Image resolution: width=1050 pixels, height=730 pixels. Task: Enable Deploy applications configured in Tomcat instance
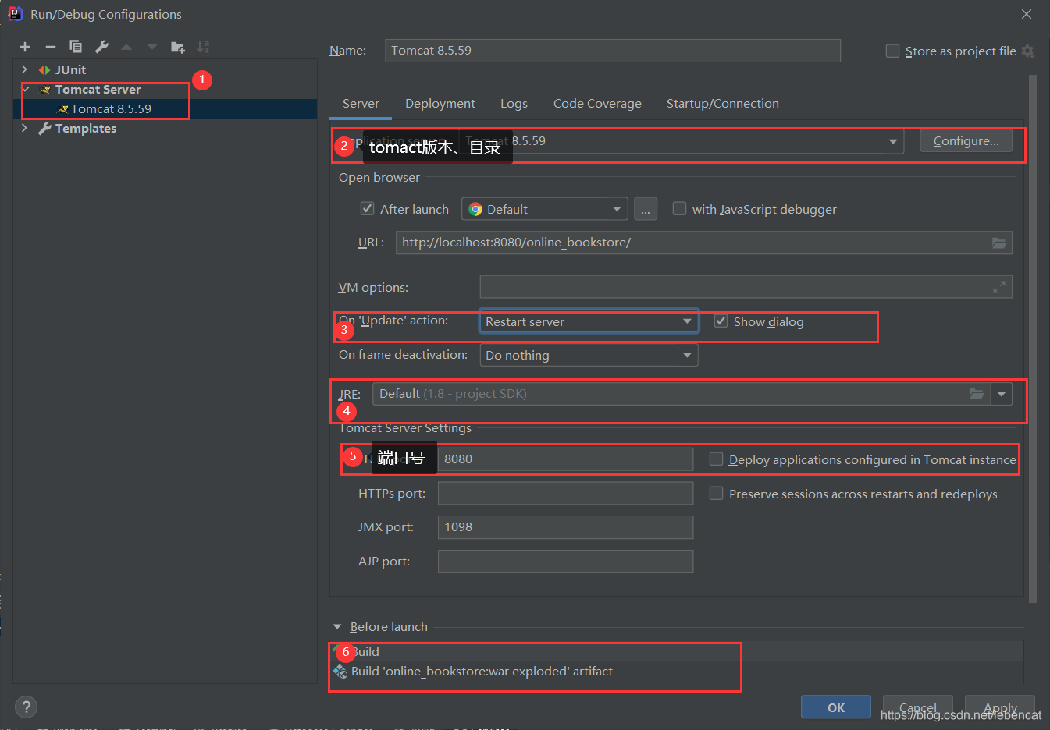point(716,459)
